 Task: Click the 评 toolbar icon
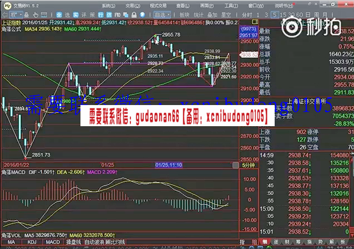point(84,15)
